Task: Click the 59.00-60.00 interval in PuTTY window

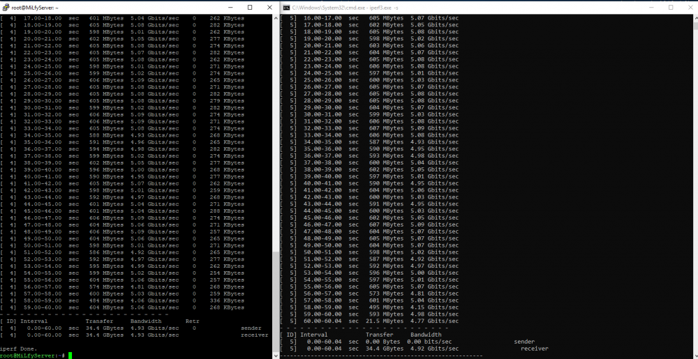Action: (x=43, y=307)
